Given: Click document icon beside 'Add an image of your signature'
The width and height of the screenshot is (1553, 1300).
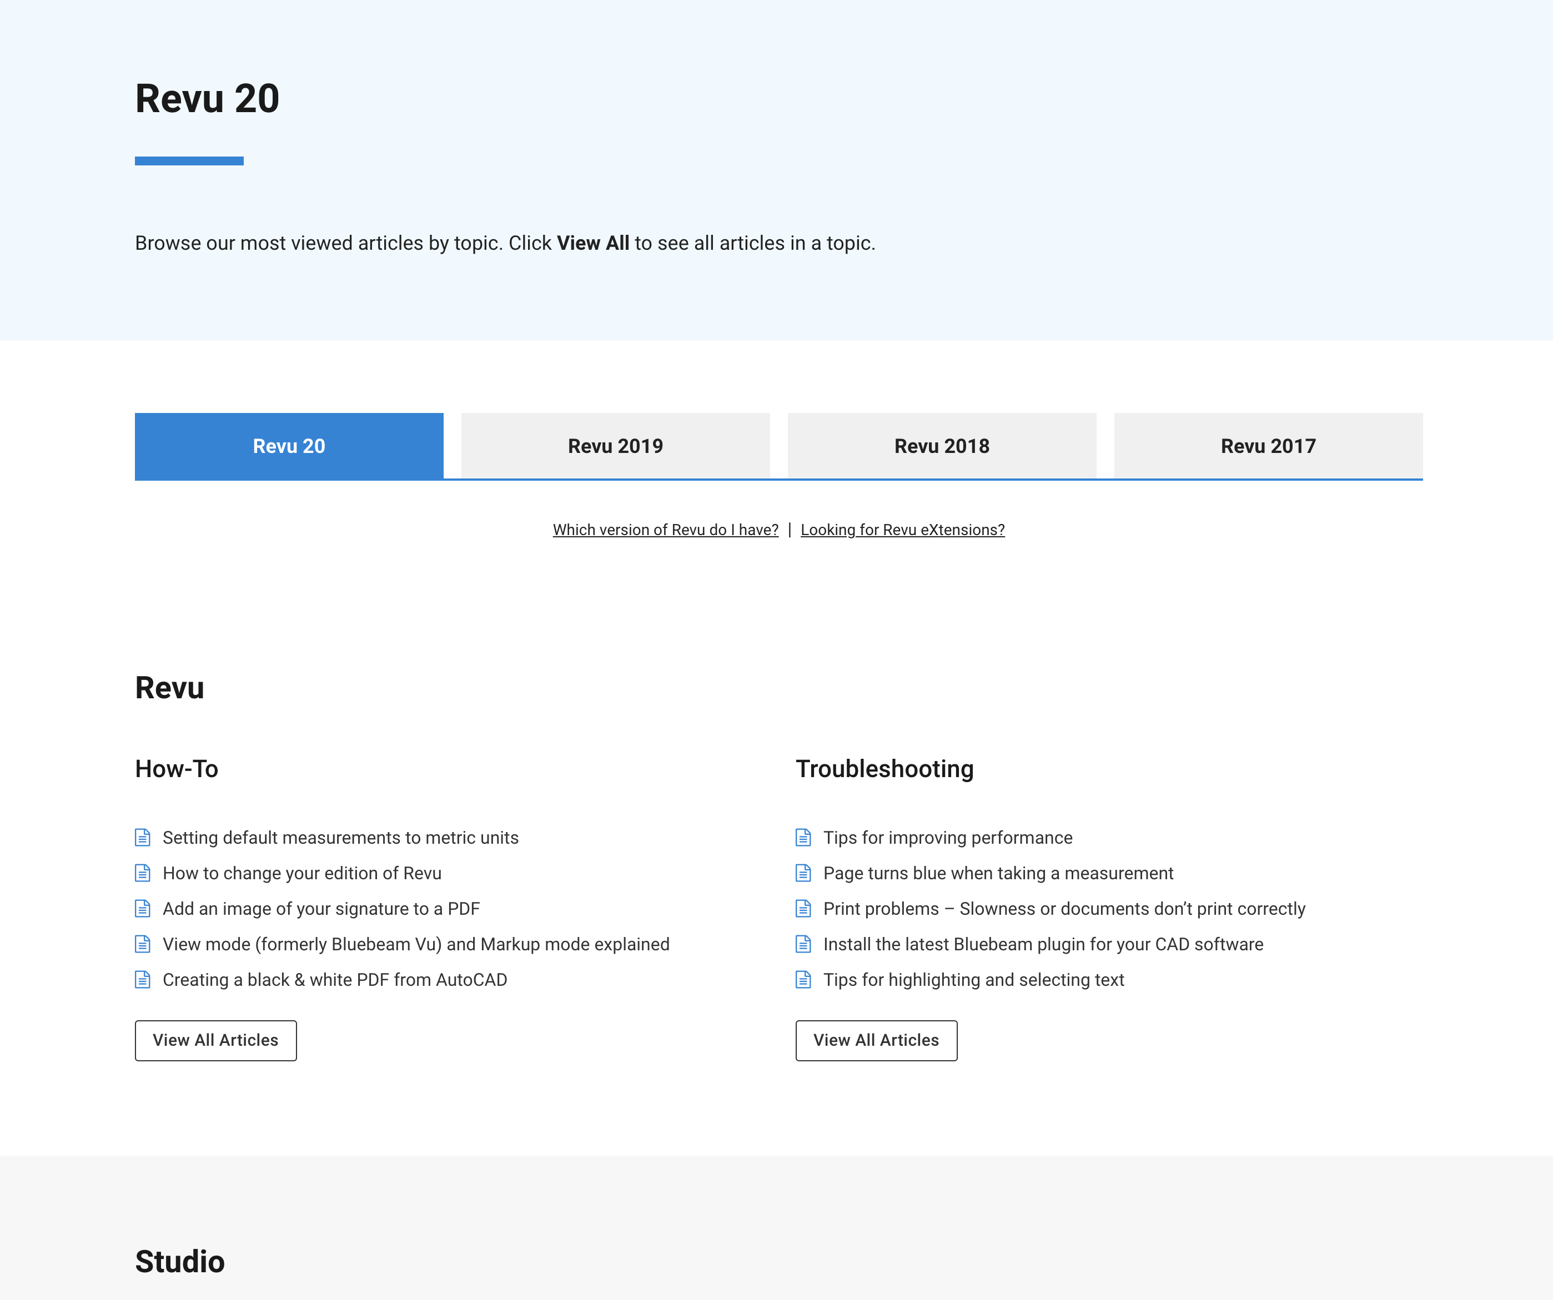Looking at the screenshot, I should point(143,908).
